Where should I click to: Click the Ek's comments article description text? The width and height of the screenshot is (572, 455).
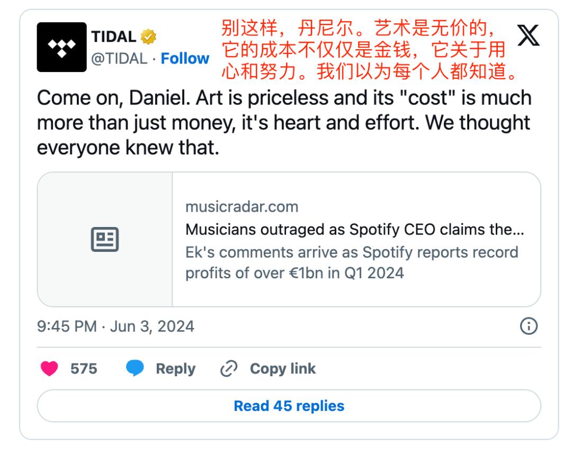point(352,262)
